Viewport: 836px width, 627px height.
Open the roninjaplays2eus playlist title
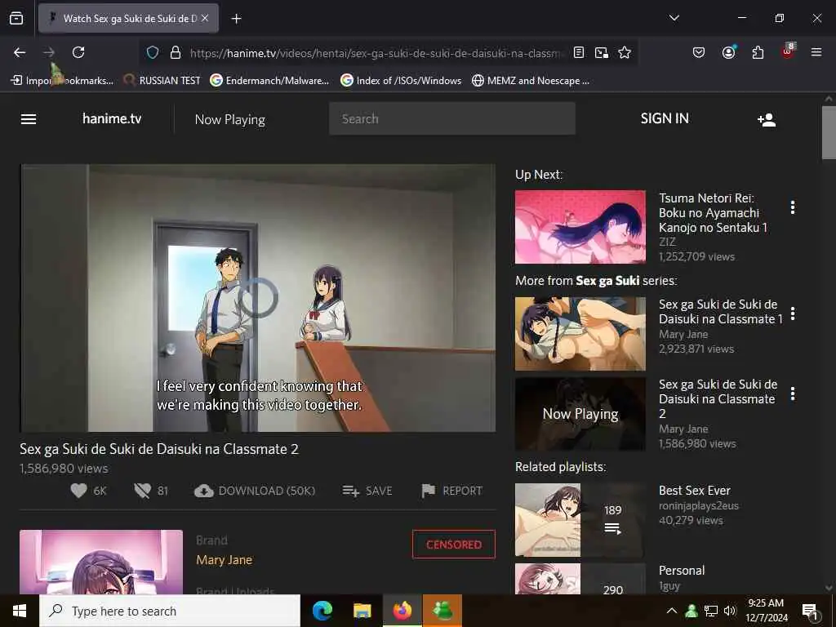694,491
